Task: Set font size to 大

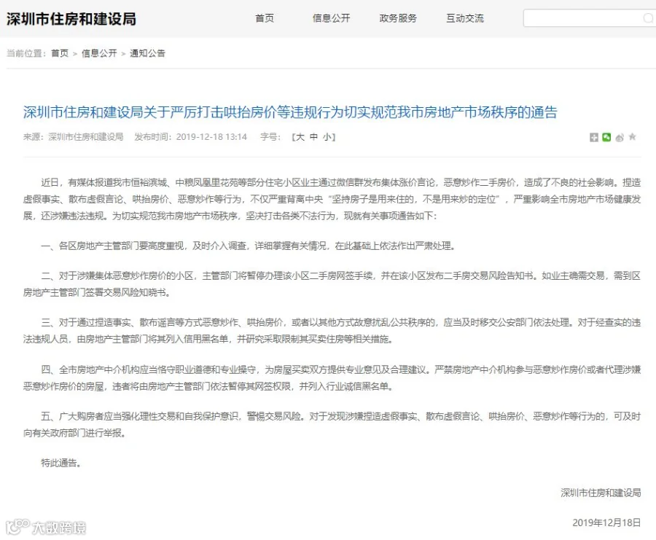Action: point(300,137)
